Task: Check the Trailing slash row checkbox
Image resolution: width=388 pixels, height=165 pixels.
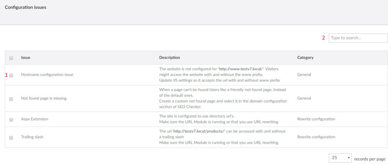Action: coord(11,138)
